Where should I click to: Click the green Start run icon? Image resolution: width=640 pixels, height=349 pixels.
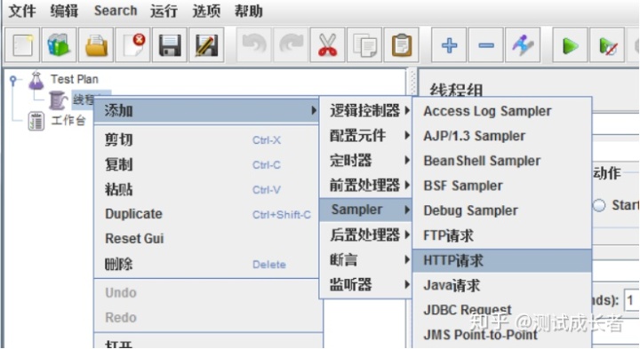click(x=570, y=45)
